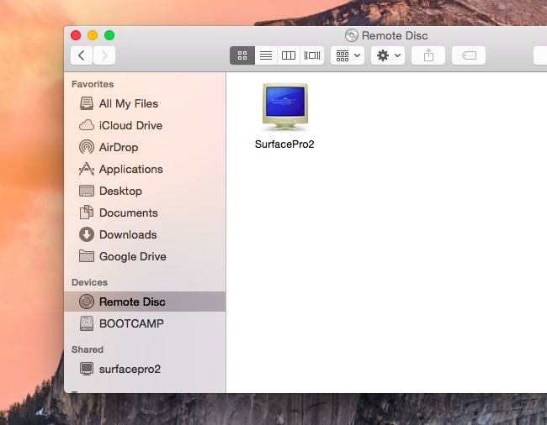Click the Edit Tags button

pos(469,55)
